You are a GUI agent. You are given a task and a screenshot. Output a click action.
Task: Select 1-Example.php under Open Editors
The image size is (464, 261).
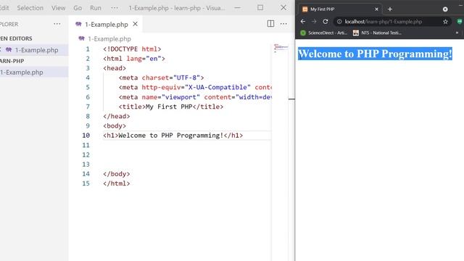tap(37, 50)
